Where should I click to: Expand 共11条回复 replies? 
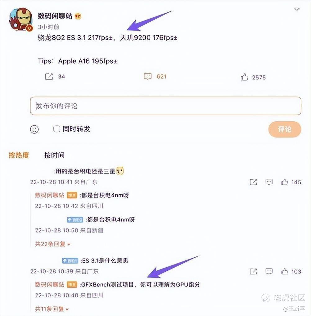52,309
